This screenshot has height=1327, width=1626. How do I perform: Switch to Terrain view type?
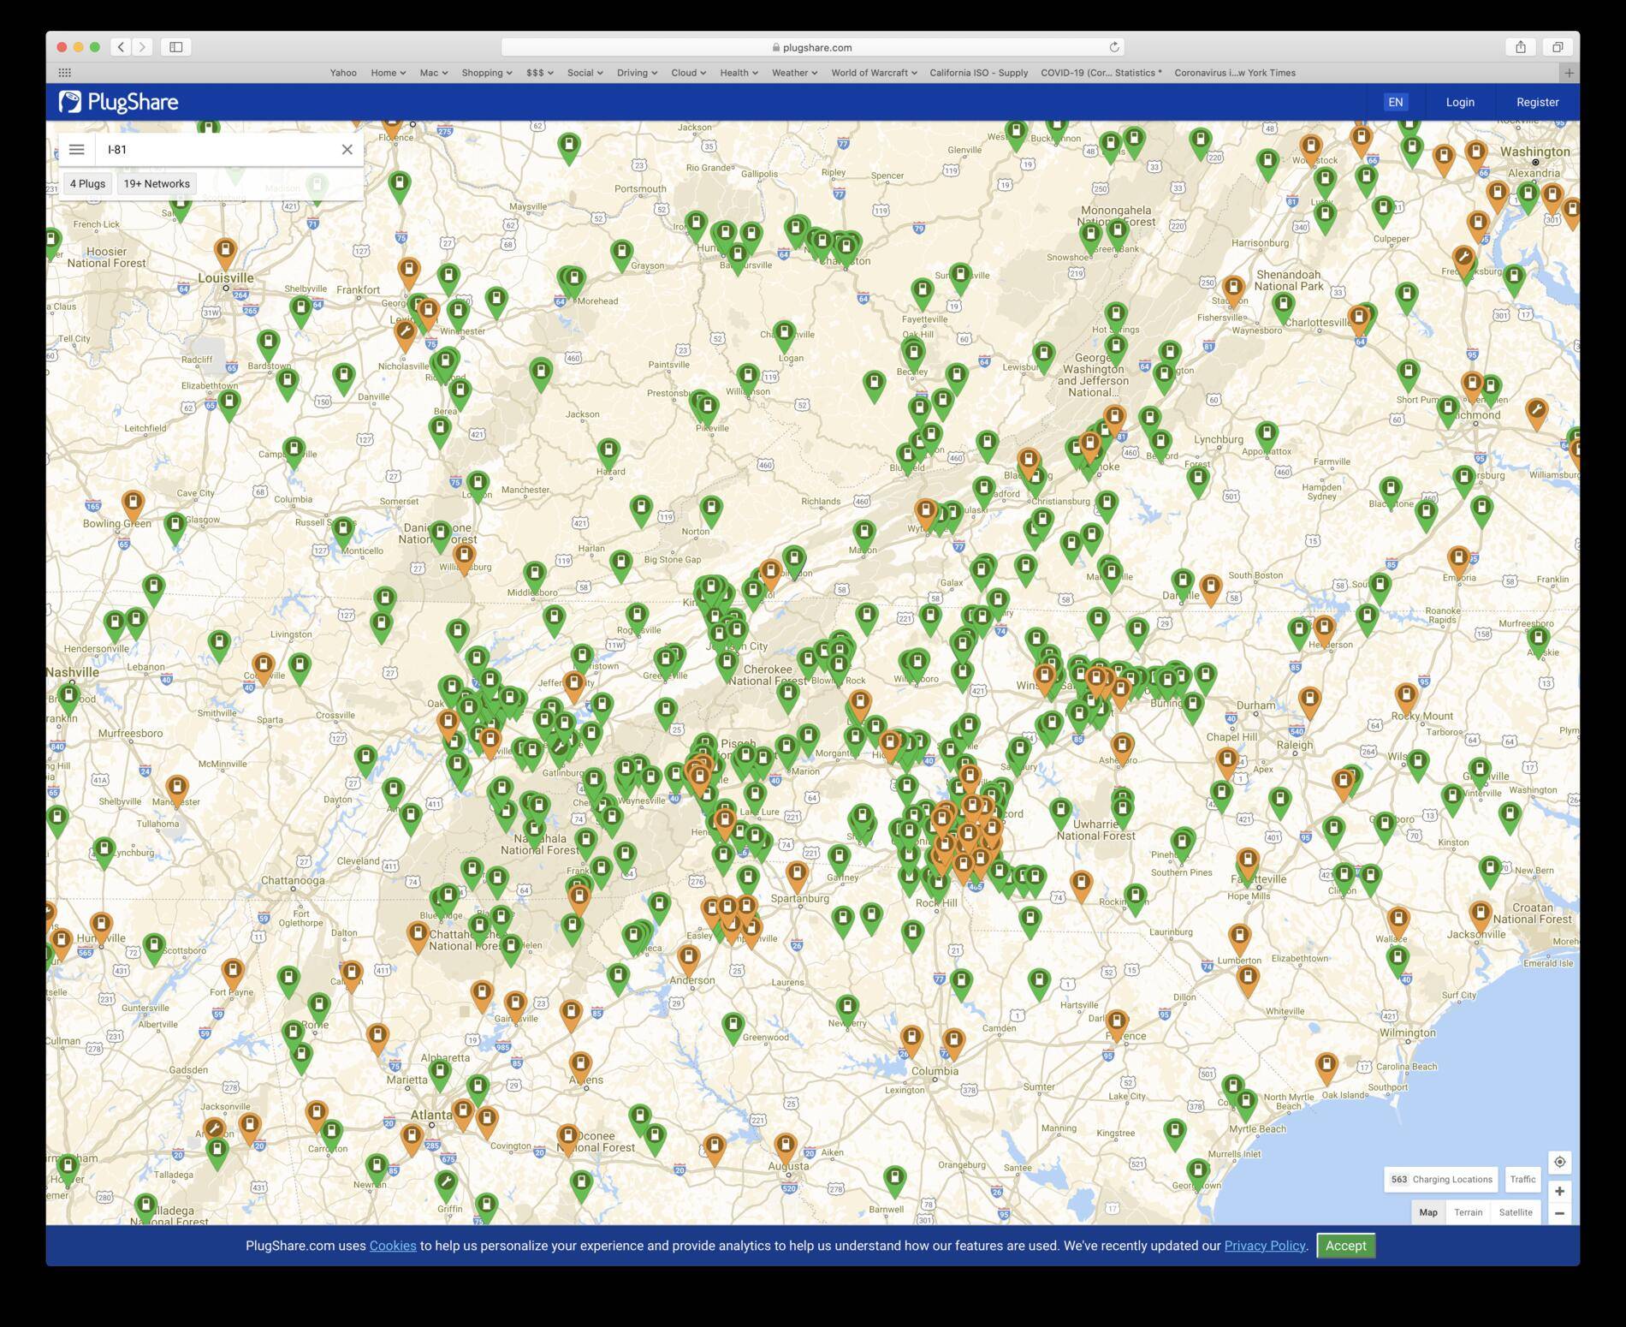[x=1468, y=1212]
